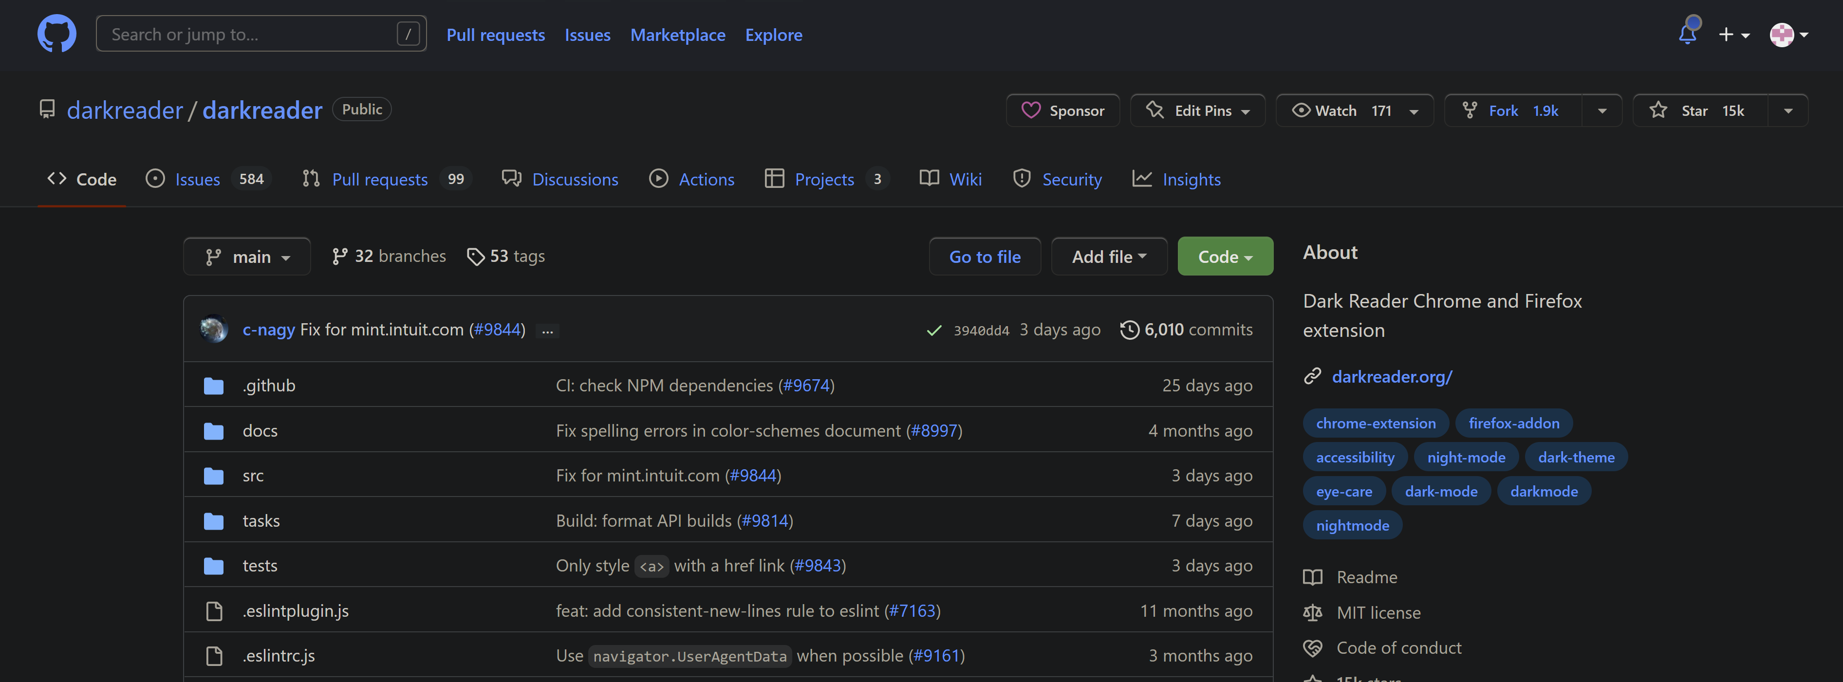The height and width of the screenshot is (682, 1843).
Task: Open the Fork options dropdown arrow
Action: click(1602, 111)
